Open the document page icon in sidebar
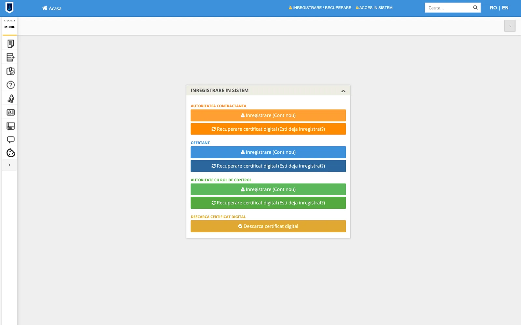Image resolution: width=521 pixels, height=325 pixels. pyautogui.click(x=10, y=44)
